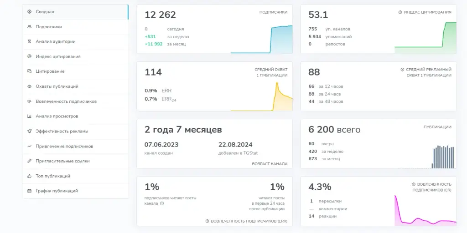
Task: Click the Топ публикаций thumbs-up icon
Action: pos(29,176)
